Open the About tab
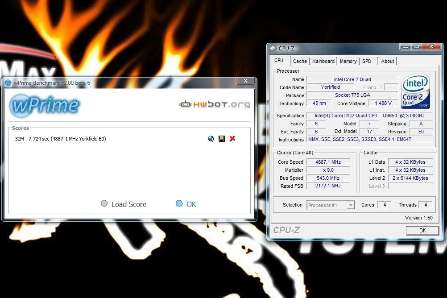This screenshot has width=447, height=298. (387, 61)
